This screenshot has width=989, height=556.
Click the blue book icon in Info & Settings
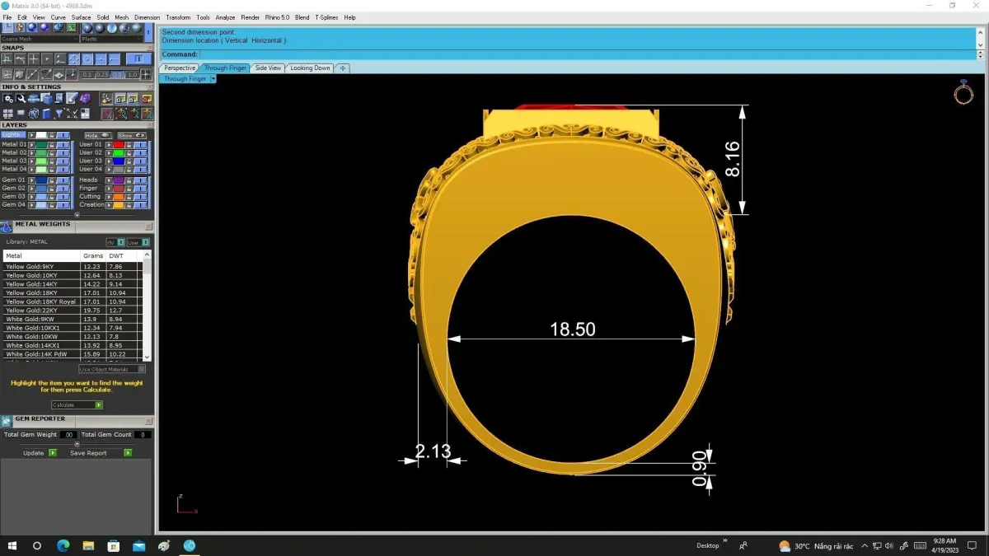tap(46, 114)
